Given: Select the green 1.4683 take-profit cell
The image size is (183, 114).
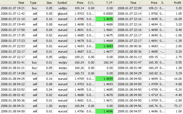Looking at the screenshot, I should click(x=104, y=46).
